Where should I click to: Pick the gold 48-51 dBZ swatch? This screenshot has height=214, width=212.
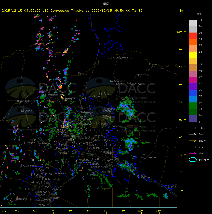193,61
